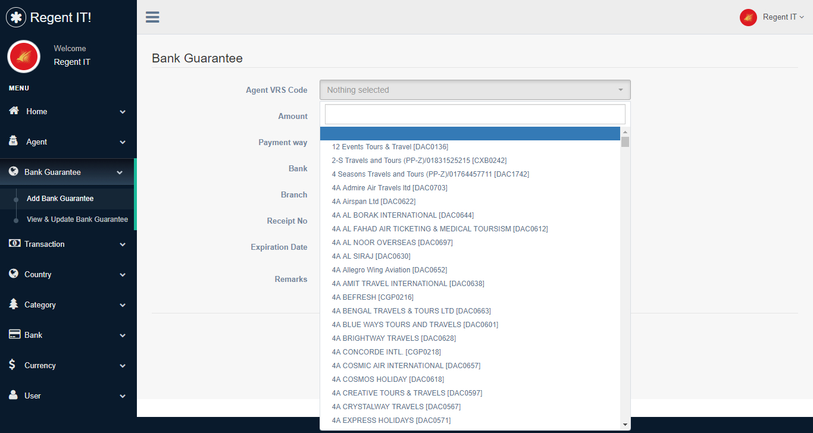Select 4 Seasons Travels and Tours [DAC1742]

pyautogui.click(x=470, y=174)
